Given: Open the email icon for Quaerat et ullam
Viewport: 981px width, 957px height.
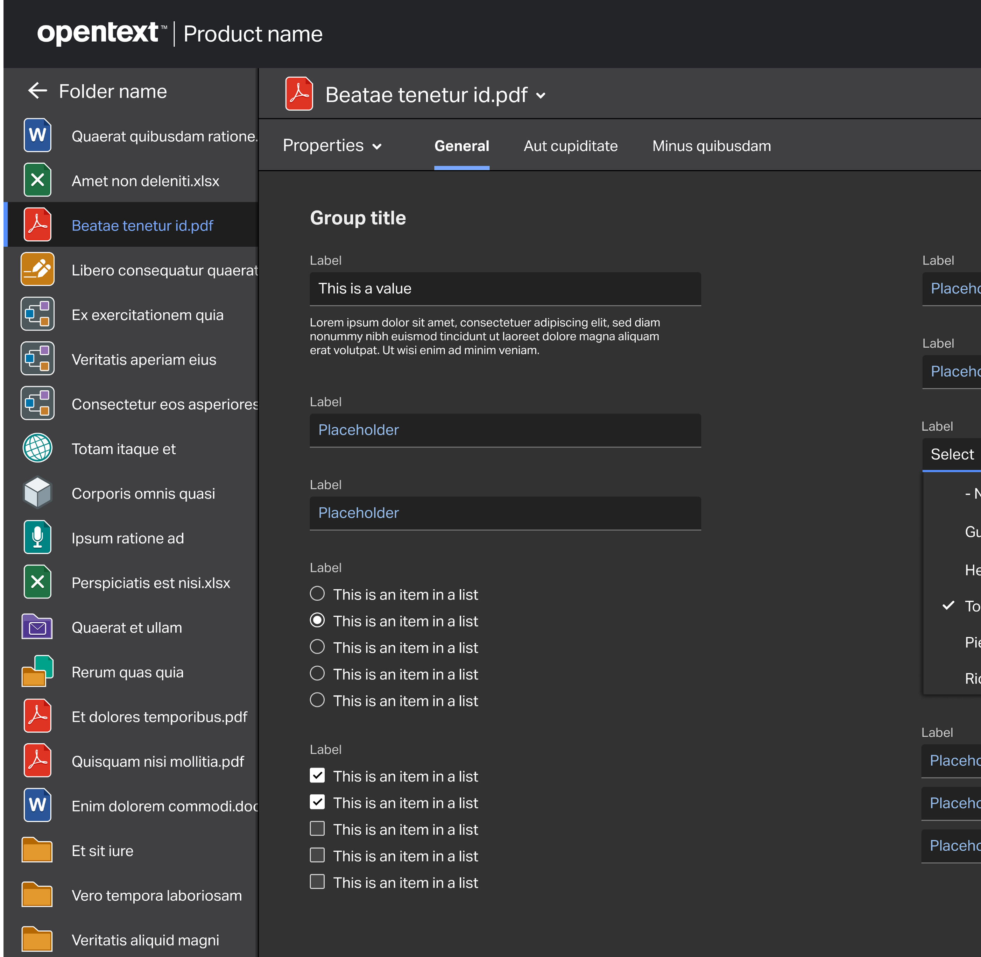Looking at the screenshot, I should click(37, 627).
